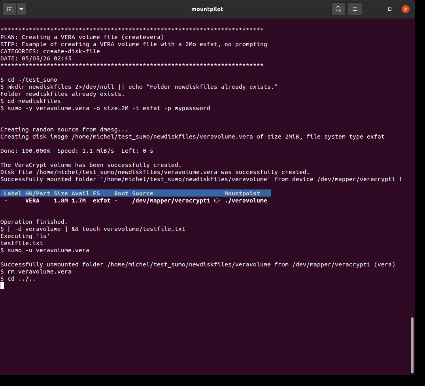Click the CATEGORIES: create-disk-file line
The width and height of the screenshot is (425, 386).
(50, 51)
